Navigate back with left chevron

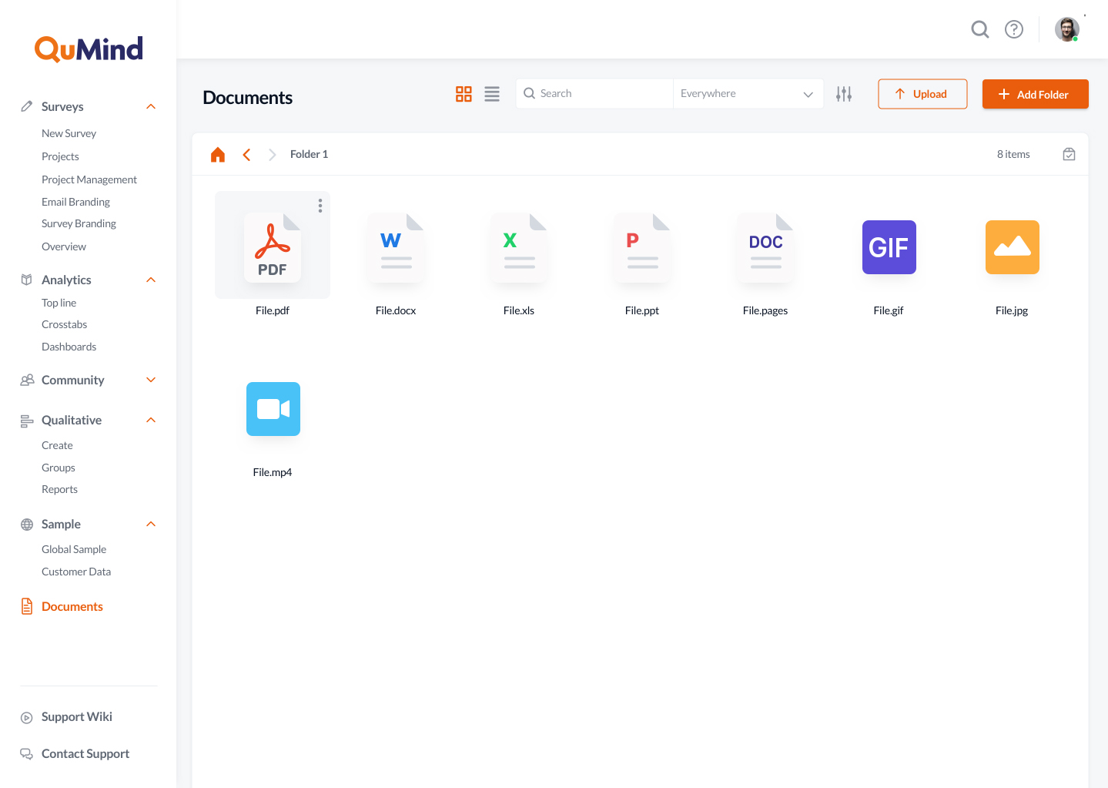[246, 155]
